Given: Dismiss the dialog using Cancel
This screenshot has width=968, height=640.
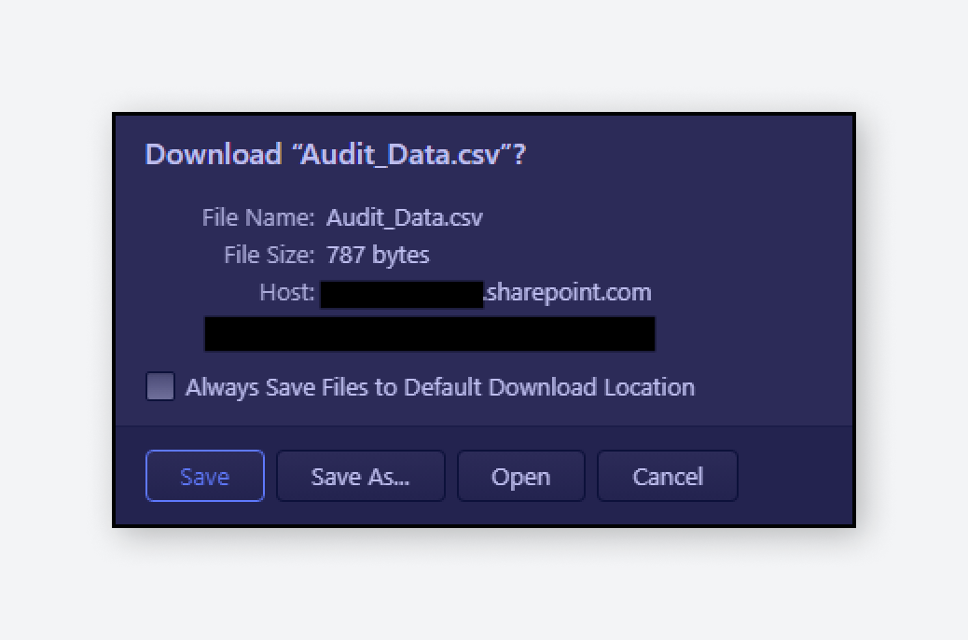Looking at the screenshot, I should pos(667,476).
